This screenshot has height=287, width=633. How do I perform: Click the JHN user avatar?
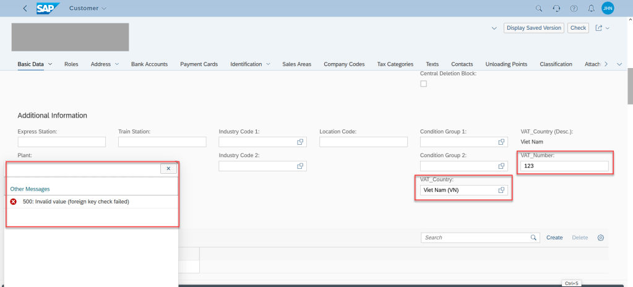click(608, 9)
